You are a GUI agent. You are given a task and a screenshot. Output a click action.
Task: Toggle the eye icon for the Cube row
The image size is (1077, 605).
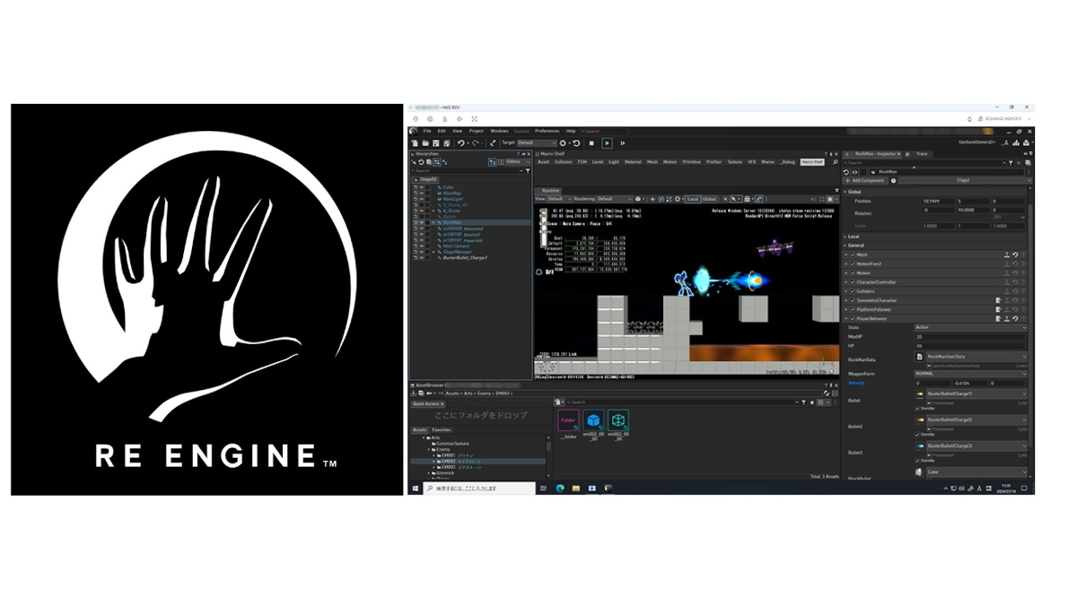tap(422, 187)
